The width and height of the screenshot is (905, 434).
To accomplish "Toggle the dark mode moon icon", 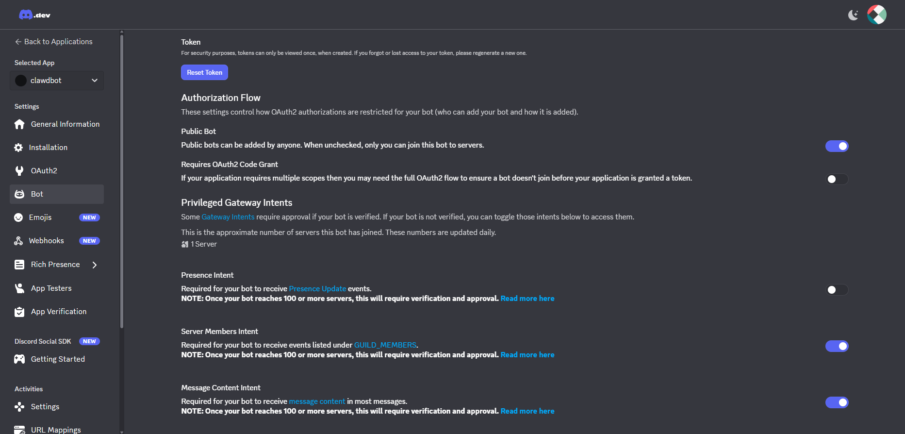I will tap(853, 15).
